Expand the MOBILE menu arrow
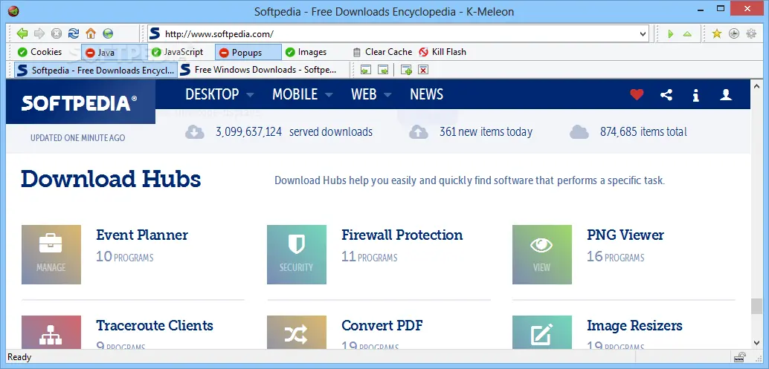 point(329,95)
